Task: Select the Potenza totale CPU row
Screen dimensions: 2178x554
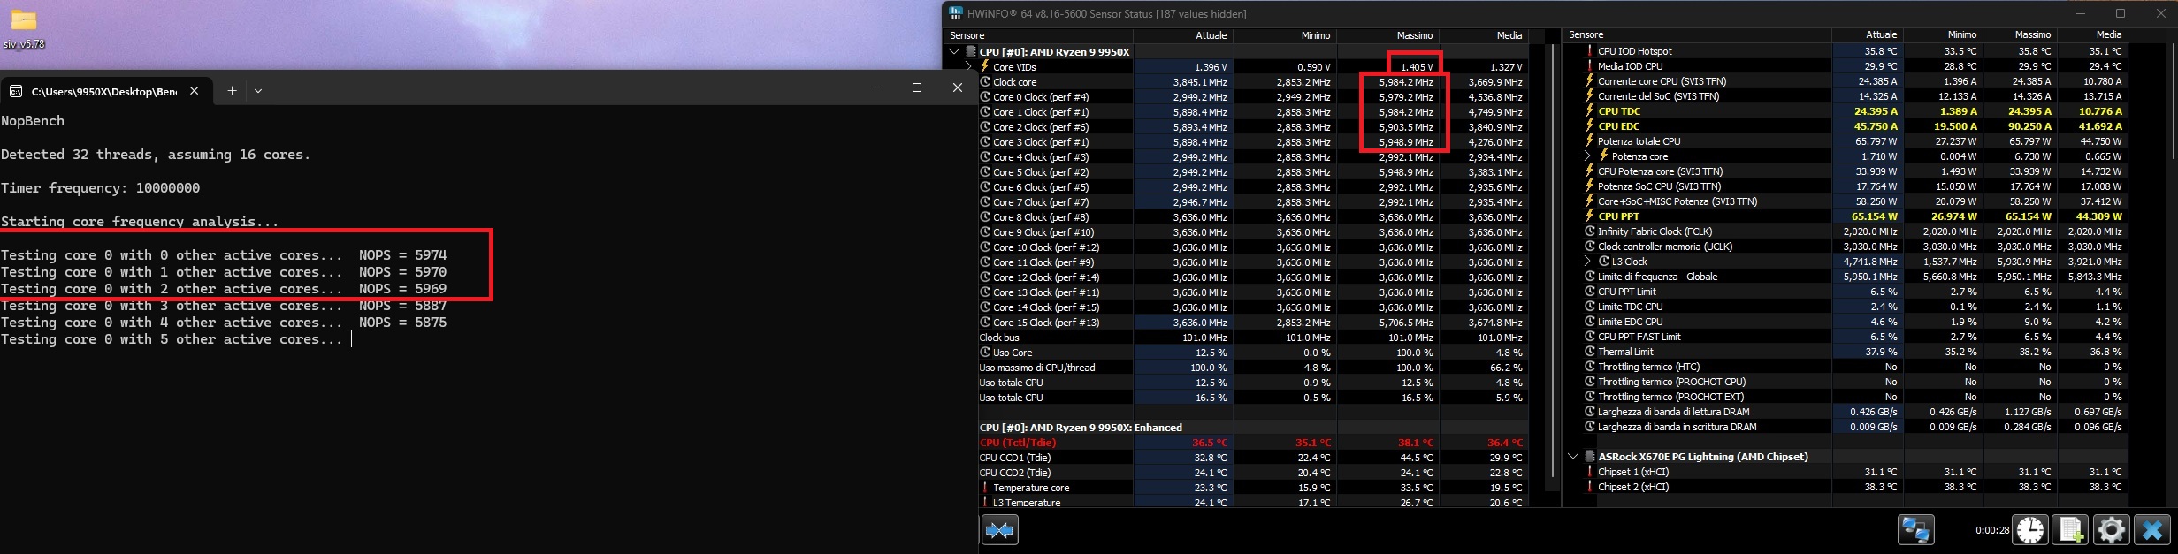Action: tap(1855, 141)
